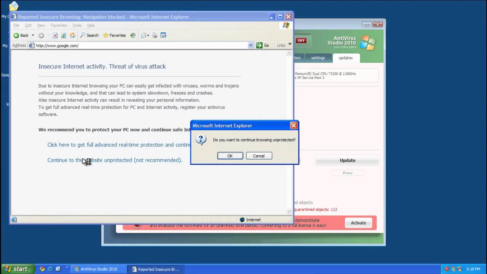Click the Insecure Internet activity heading text
The height and width of the screenshot is (274, 487).
coord(102,66)
